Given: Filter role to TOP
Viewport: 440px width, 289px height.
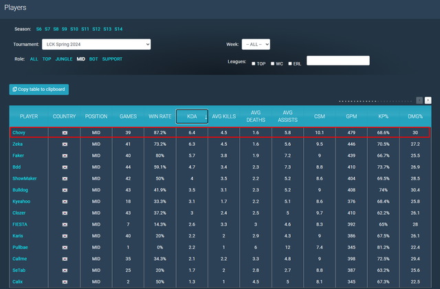Looking at the screenshot, I should (x=47, y=59).
